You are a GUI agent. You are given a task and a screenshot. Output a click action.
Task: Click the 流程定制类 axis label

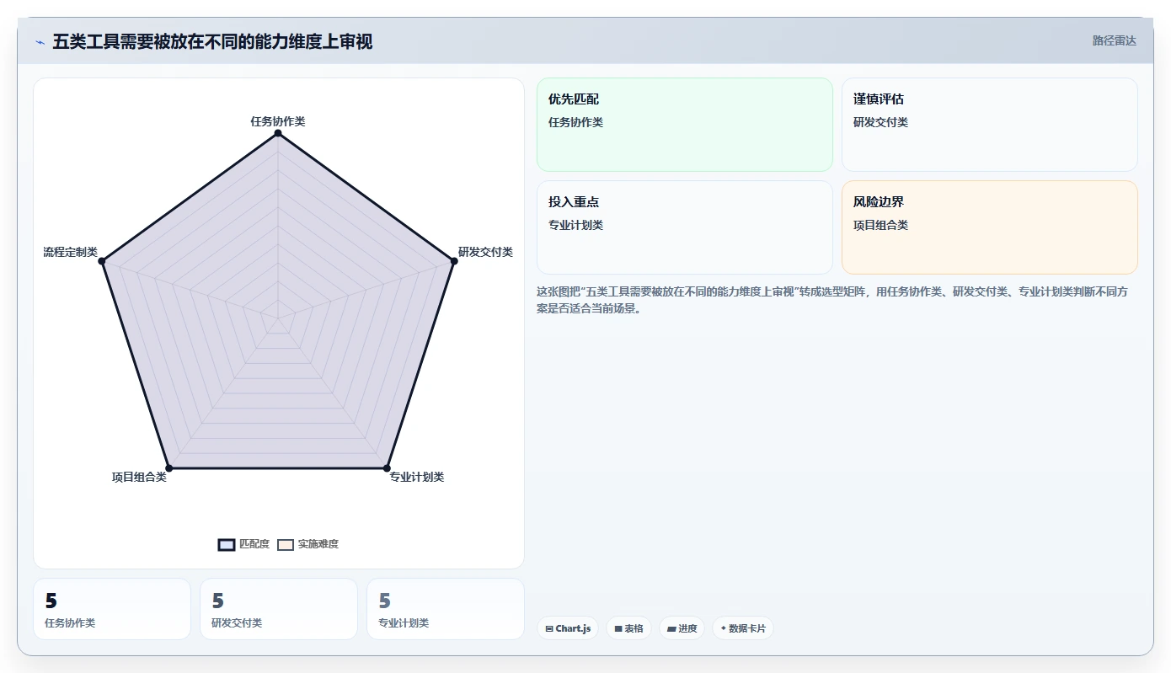pos(71,252)
